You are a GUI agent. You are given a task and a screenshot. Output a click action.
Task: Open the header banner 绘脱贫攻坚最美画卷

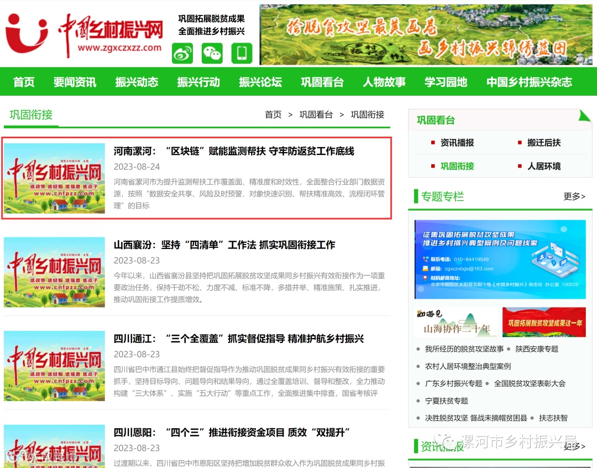coord(426,35)
